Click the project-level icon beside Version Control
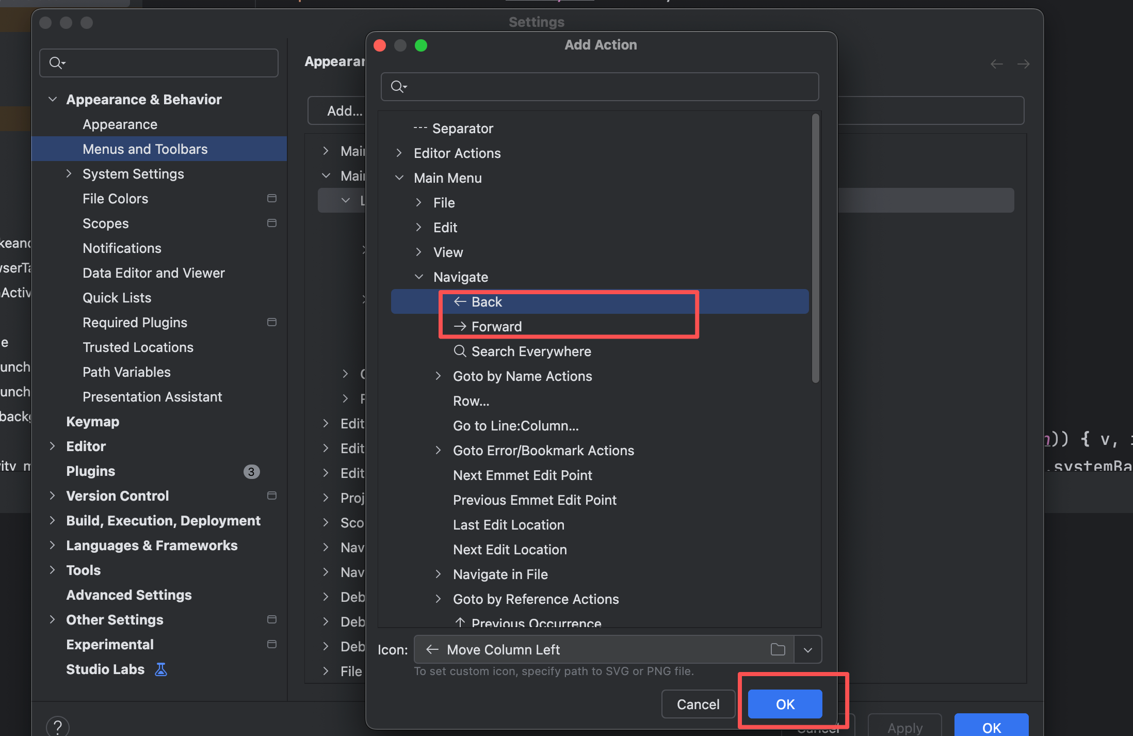The height and width of the screenshot is (736, 1133). [x=272, y=495]
